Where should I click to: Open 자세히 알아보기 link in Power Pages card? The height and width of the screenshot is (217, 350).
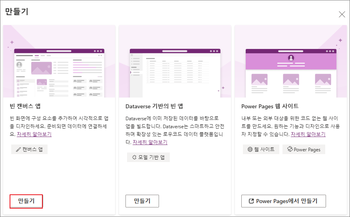[x=308, y=134]
